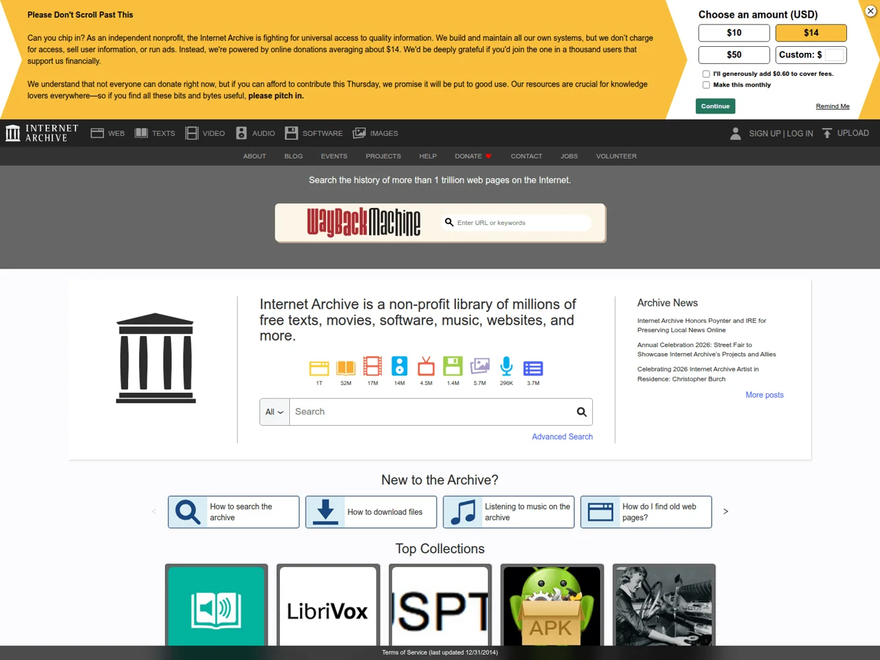
Task: Click the blue list icon labeled 3.7M
Action: [533, 368]
